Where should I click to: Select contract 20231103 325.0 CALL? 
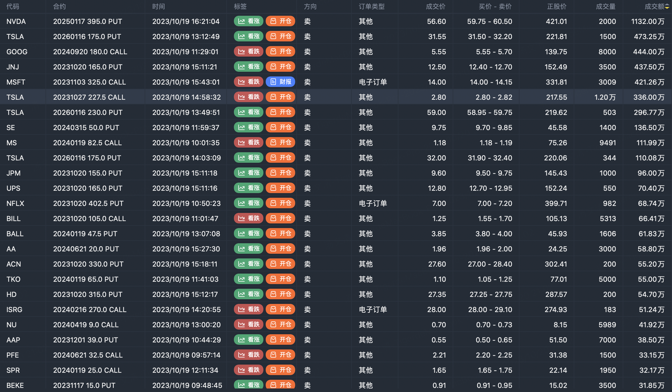89,82
